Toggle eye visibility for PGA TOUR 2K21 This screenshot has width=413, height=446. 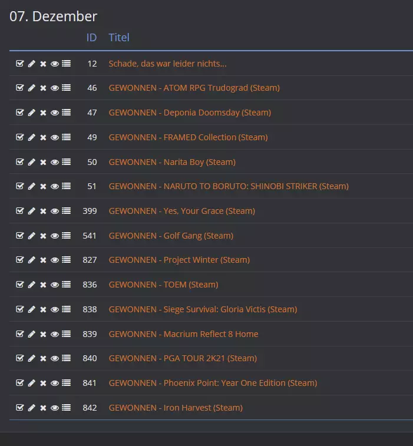tap(55, 358)
